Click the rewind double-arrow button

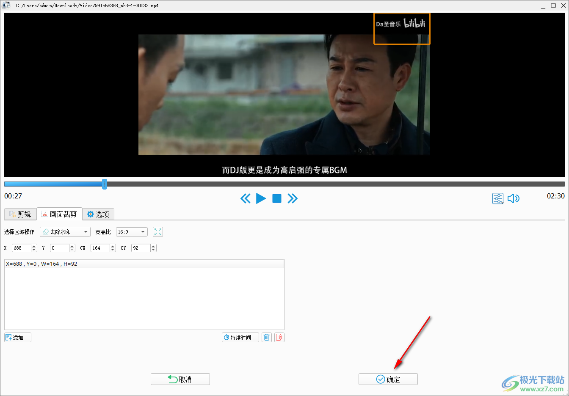[246, 198]
